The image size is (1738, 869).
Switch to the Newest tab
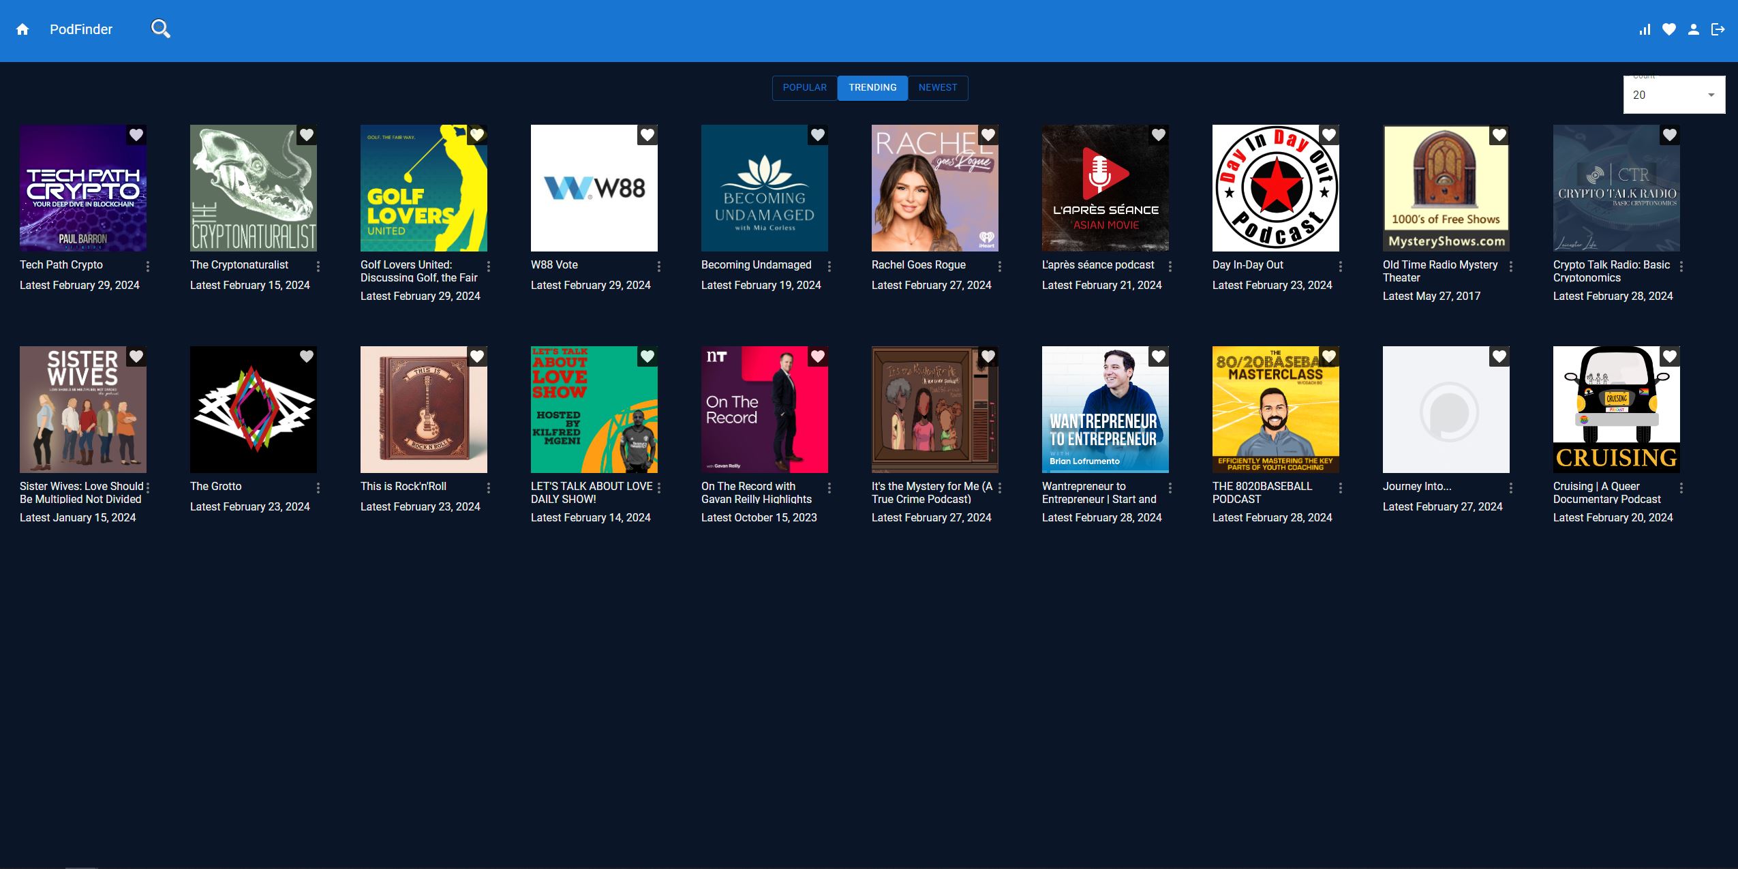pyautogui.click(x=937, y=88)
